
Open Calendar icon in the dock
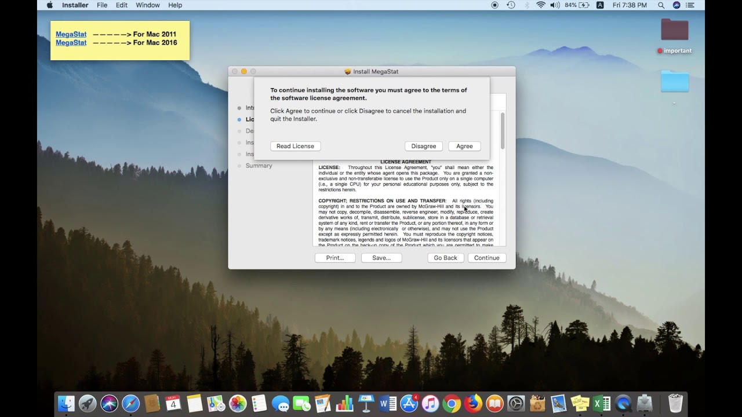point(173,403)
